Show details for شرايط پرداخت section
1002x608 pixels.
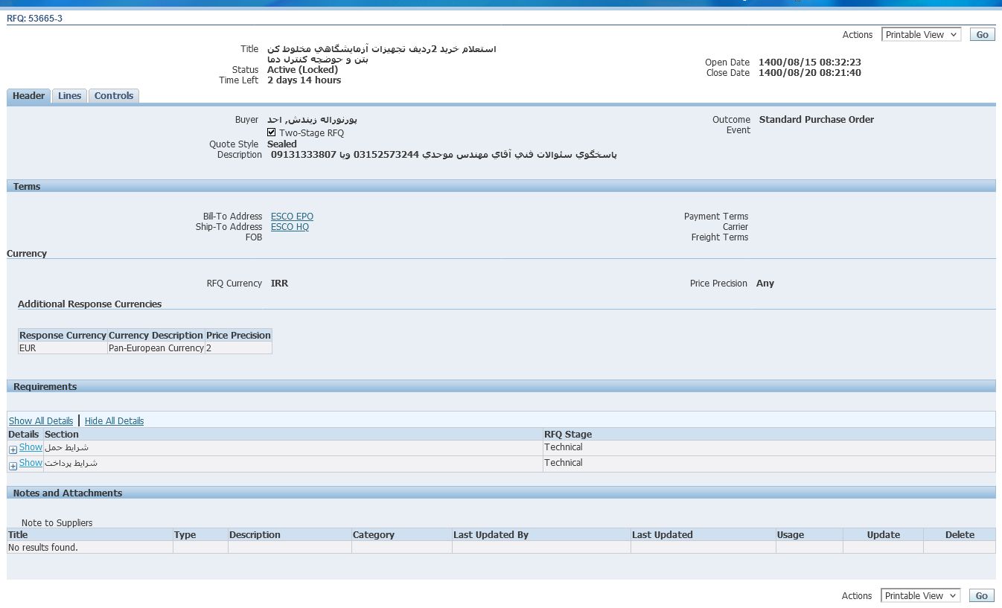click(x=31, y=463)
